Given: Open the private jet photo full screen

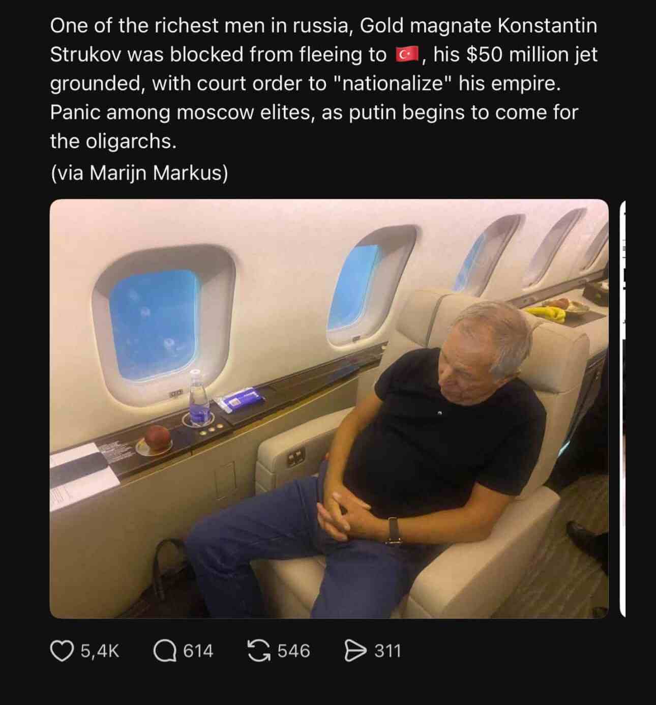Looking at the screenshot, I should pyautogui.click(x=329, y=408).
